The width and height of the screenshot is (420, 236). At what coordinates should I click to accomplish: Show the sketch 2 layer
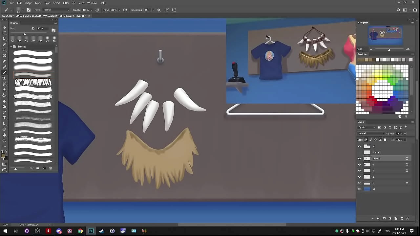pyautogui.click(x=359, y=152)
